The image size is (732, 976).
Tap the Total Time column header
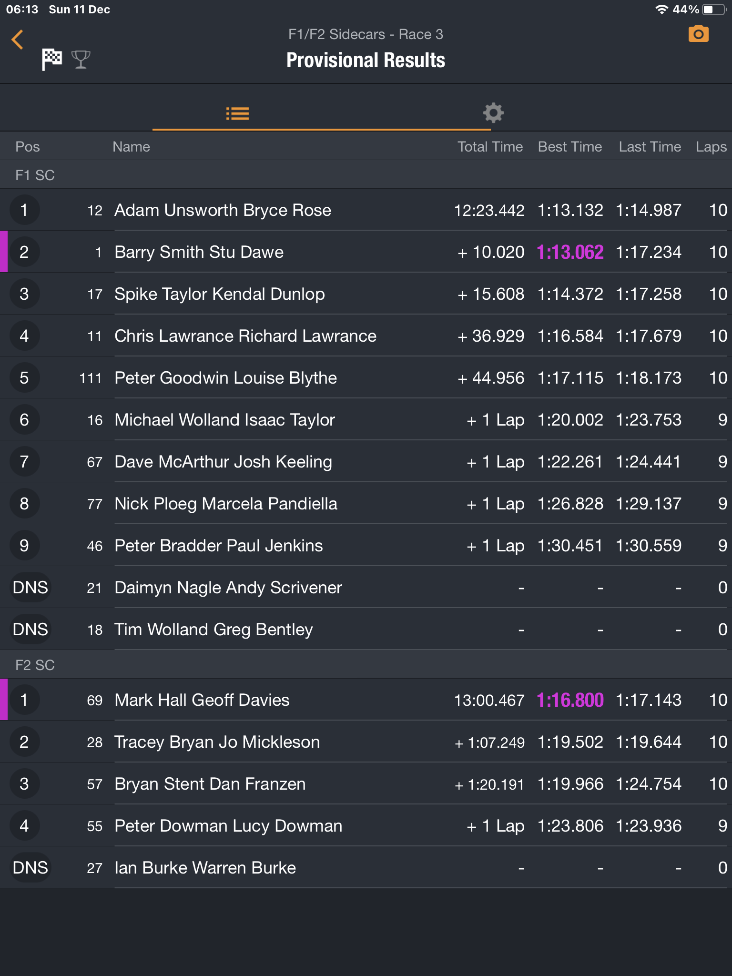(490, 147)
